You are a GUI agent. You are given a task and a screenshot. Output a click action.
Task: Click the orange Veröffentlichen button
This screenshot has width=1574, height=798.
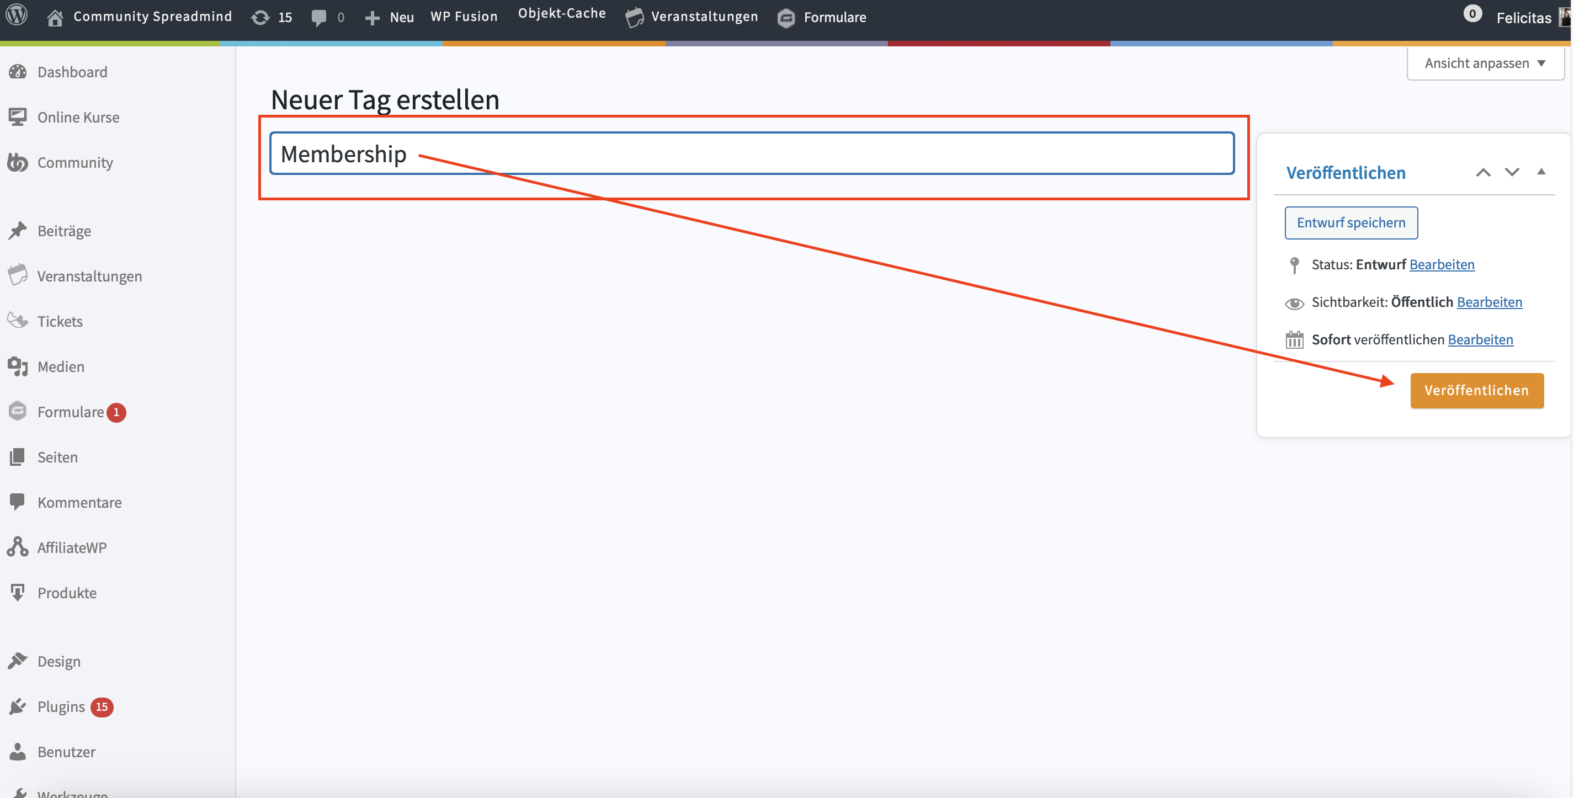(1476, 390)
